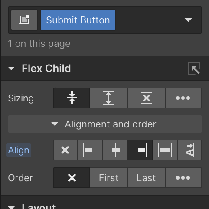Click the selector inheritance device icon
The height and width of the screenshot is (209, 209).
pyautogui.click(x=24, y=20)
